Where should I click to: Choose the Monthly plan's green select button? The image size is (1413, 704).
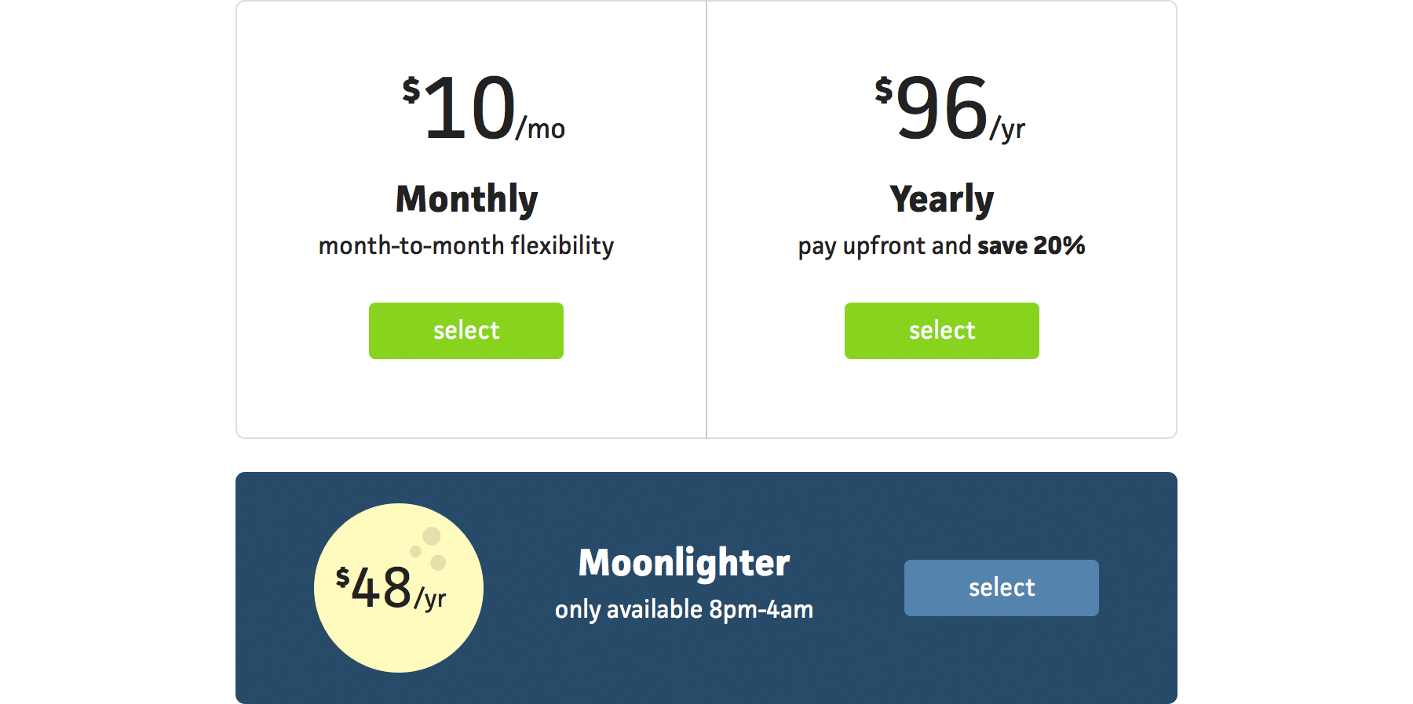[466, 331]
